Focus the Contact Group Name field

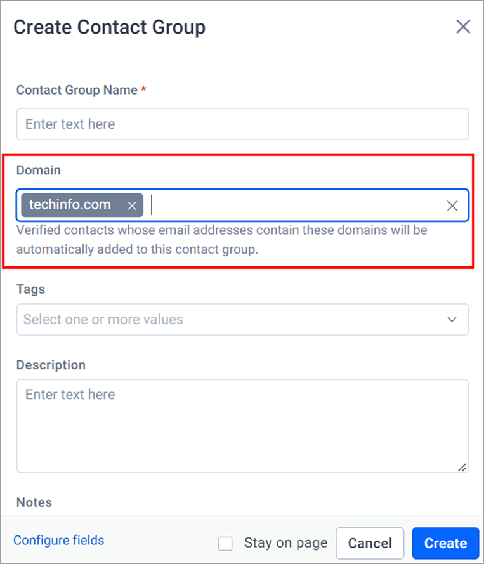[x=242, y=124]
